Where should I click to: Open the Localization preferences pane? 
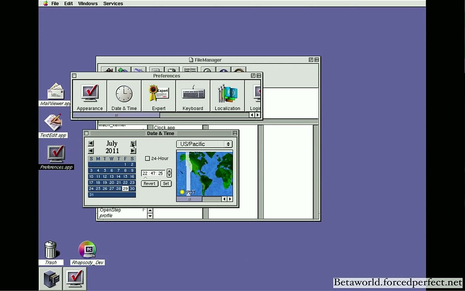[x=228, y=96]
